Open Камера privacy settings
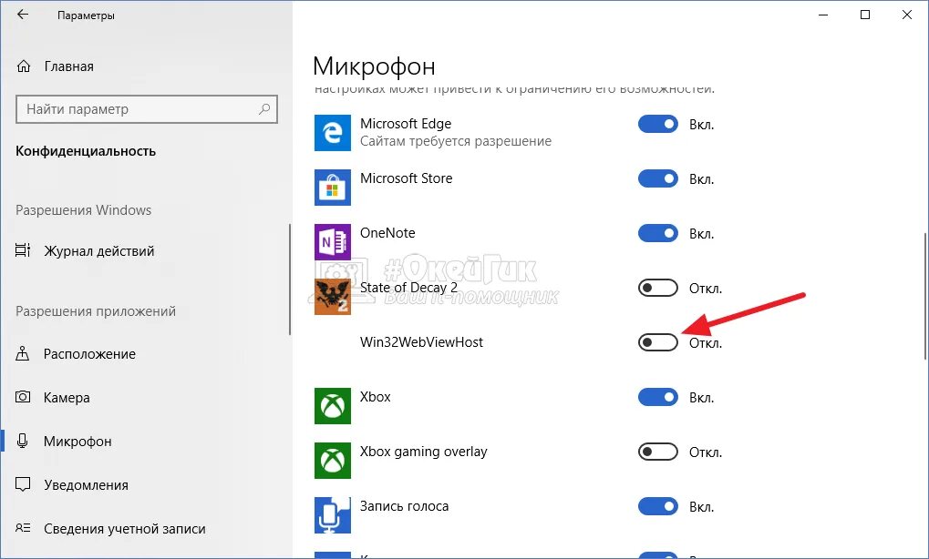This screenshot has height=559, width=929. point(67,398)
